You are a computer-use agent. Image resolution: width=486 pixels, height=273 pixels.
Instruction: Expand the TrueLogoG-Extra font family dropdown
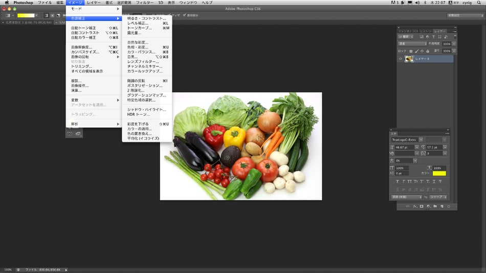coord(421,140)
